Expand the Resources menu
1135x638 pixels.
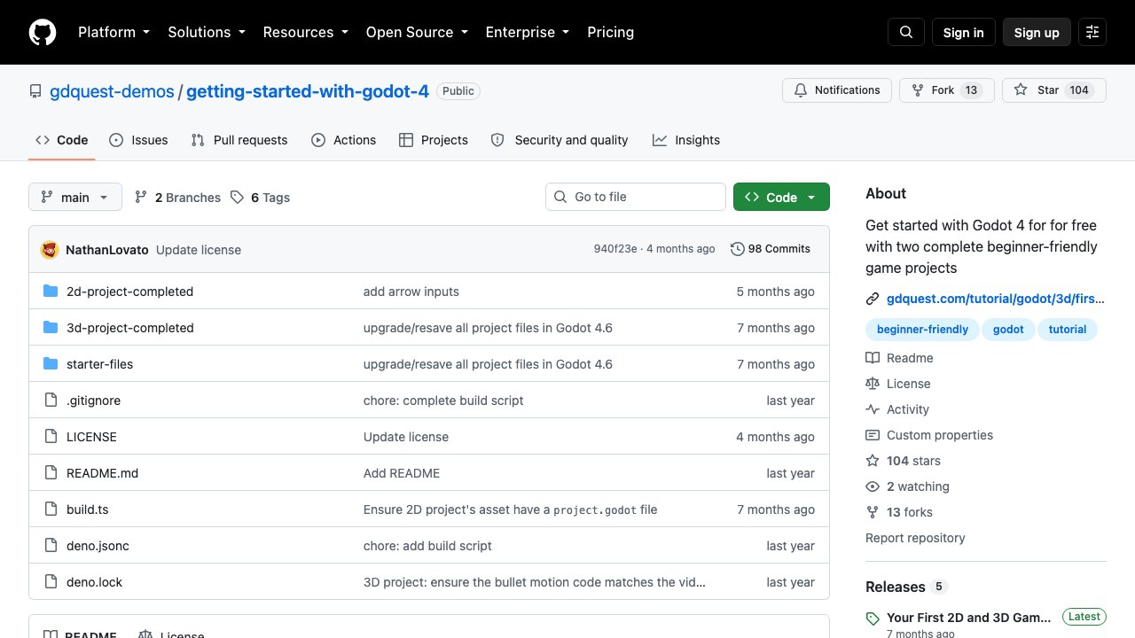click(306, 32)
